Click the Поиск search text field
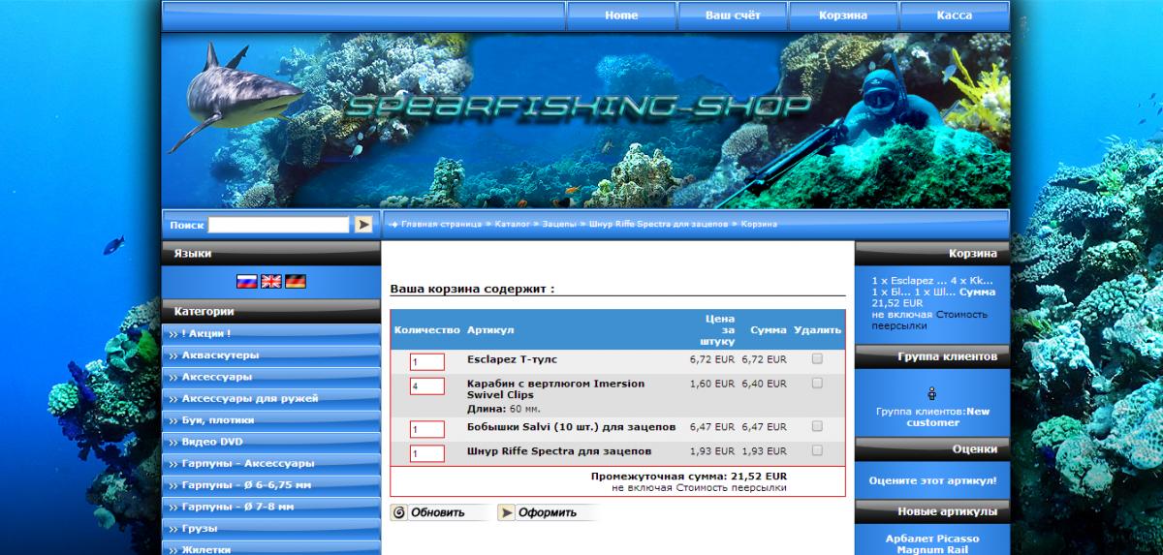 [x=278, y=225]
